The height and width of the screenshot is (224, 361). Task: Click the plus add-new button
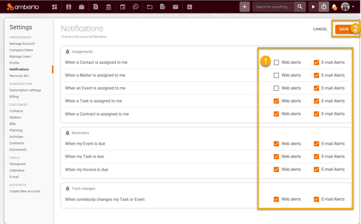[x=245, y=7]
